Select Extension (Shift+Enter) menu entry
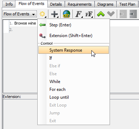139x129 pixels. pyautogui.click(x=73, y=36)
